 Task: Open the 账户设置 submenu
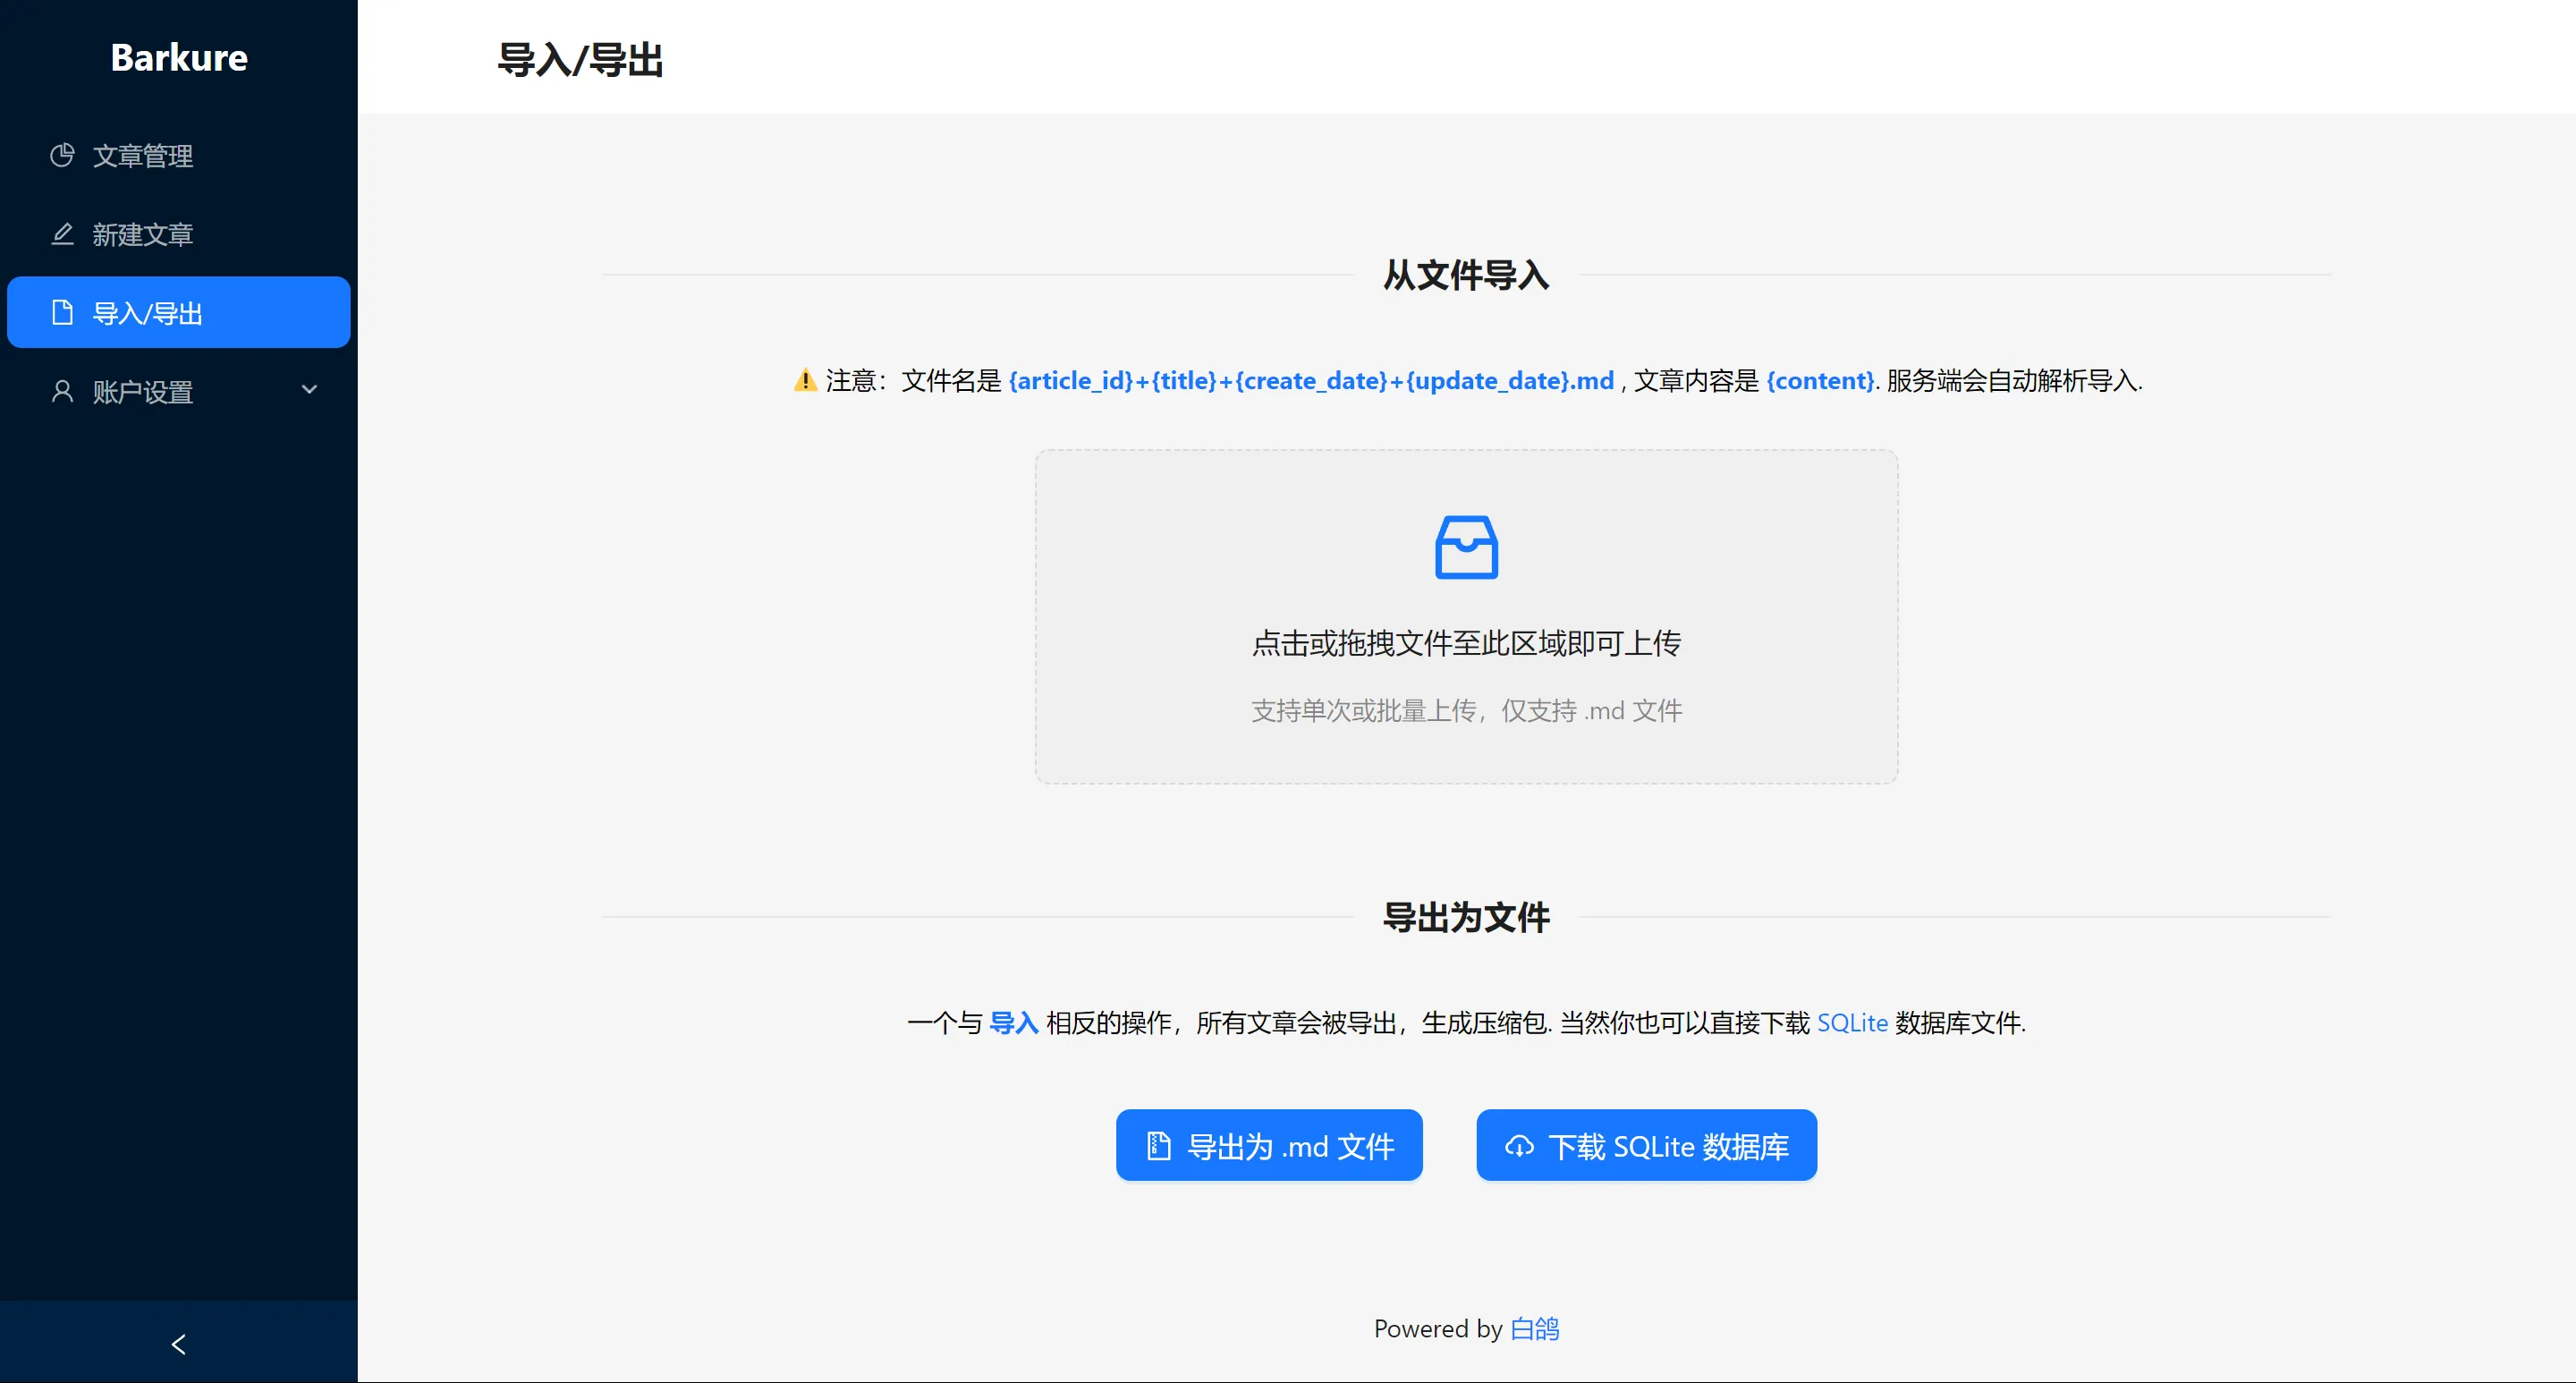(179, 391)
